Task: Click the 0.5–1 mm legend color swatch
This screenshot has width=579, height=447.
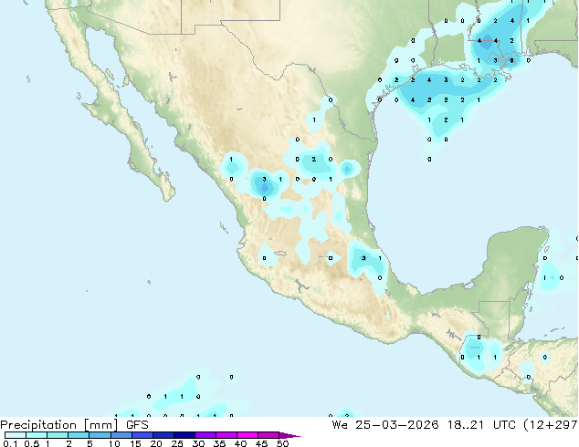Action: click(x=37, y=435)
